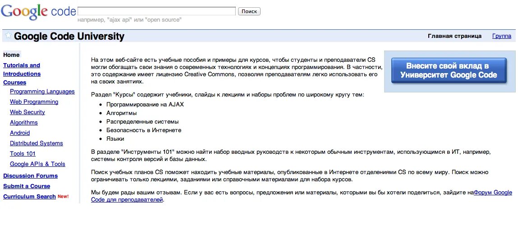Click the Поиск search button

click(x=249, y=11)
